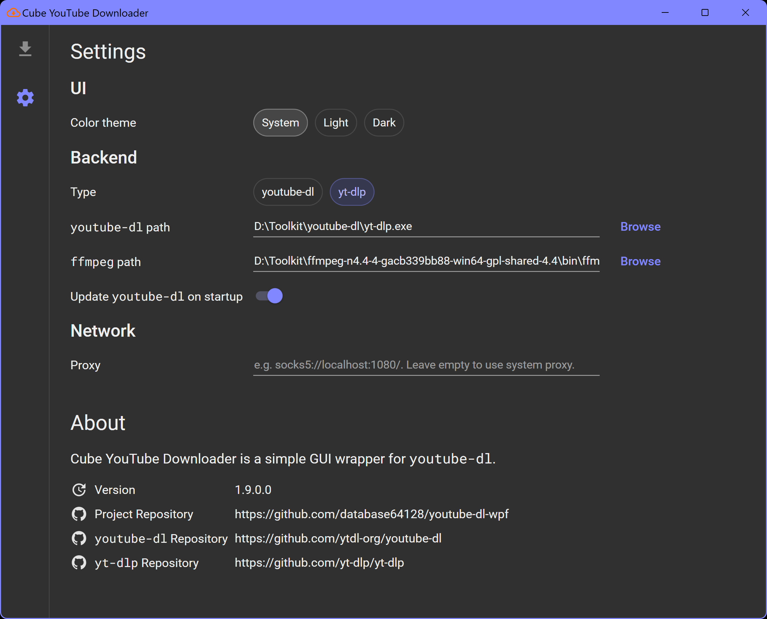Image resolution: width=767 pixels, height=619 pixels.
Task: Open the youtube-dl Repository link
Action: click(x=338, y=538)
